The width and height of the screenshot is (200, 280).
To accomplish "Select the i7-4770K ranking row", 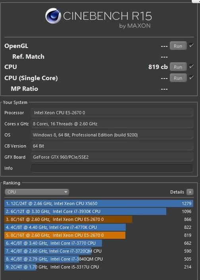I will pyautogui.click(x=99, y=227).
